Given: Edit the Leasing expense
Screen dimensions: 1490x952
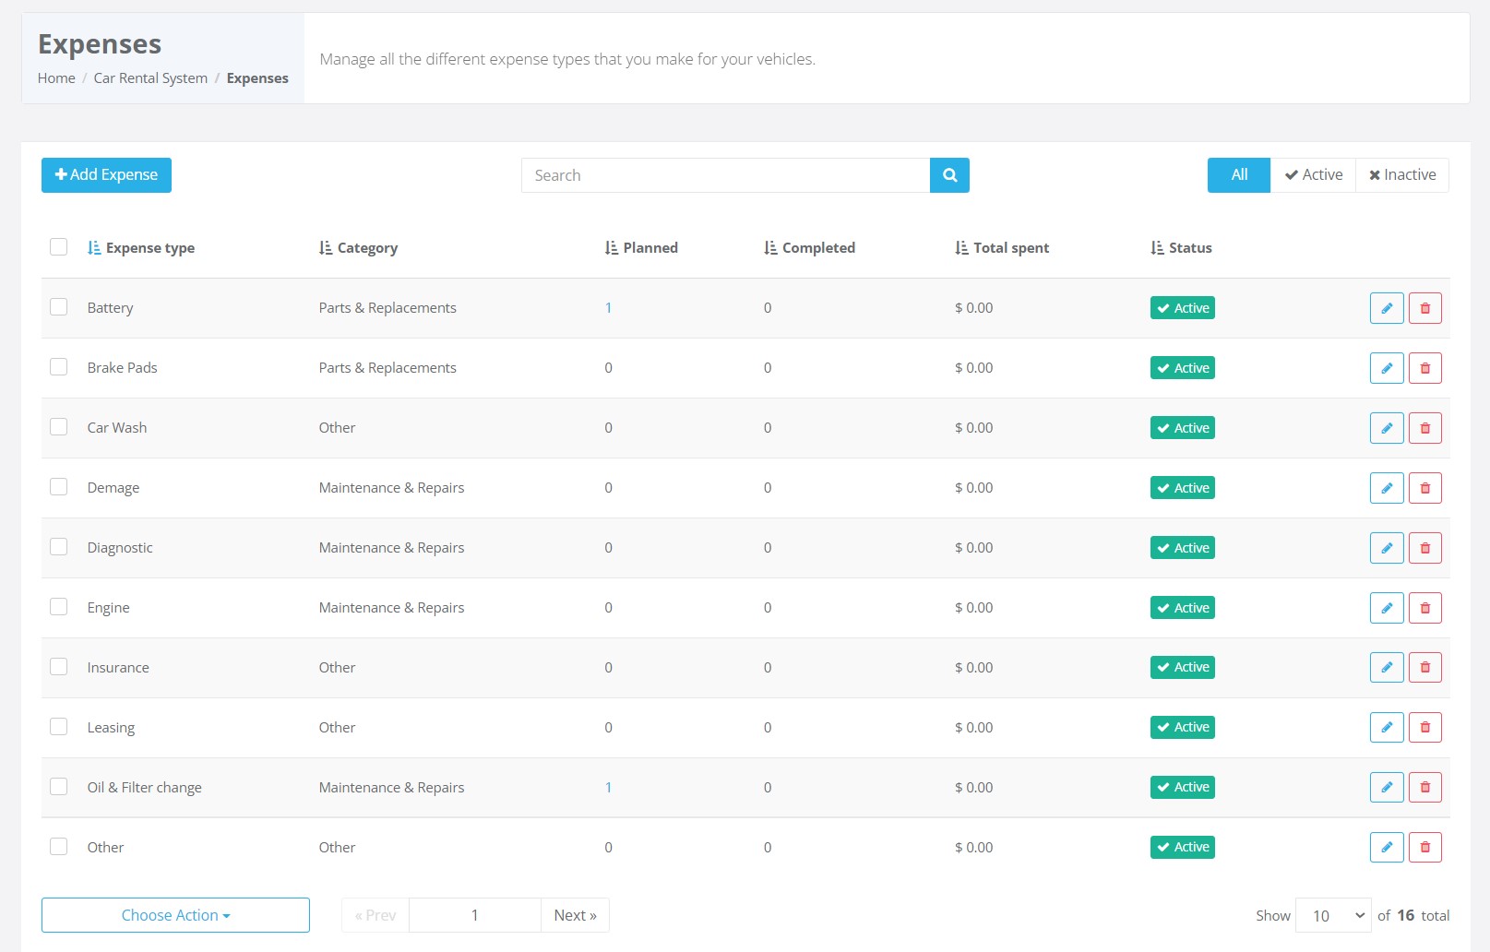Looking at the screenshot, I should click(1387, 728).
